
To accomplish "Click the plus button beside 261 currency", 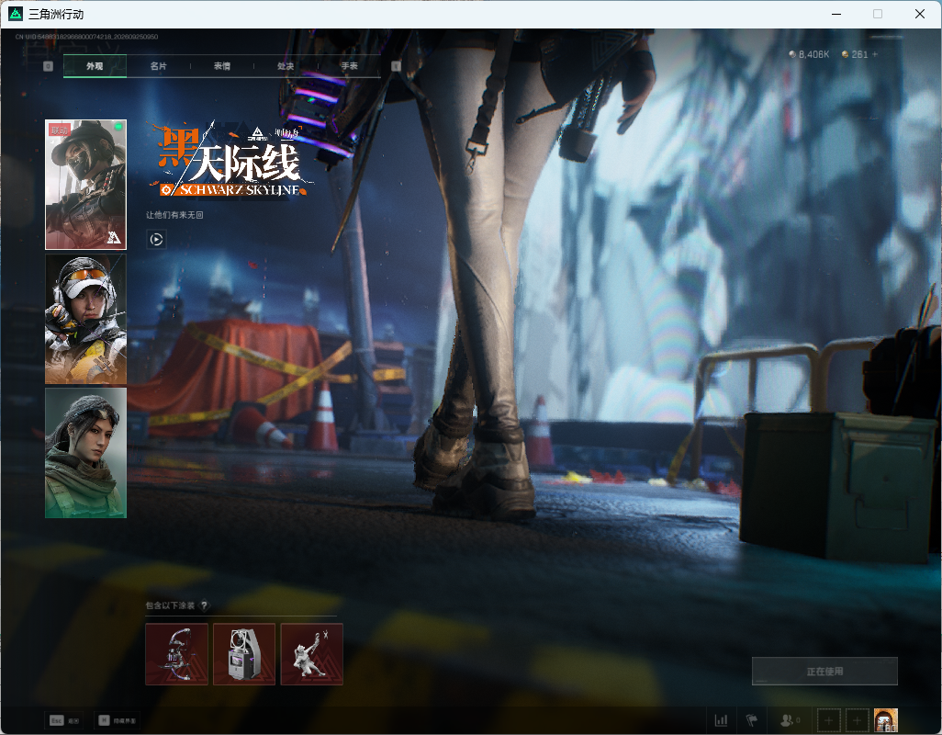I will (875, 54).
